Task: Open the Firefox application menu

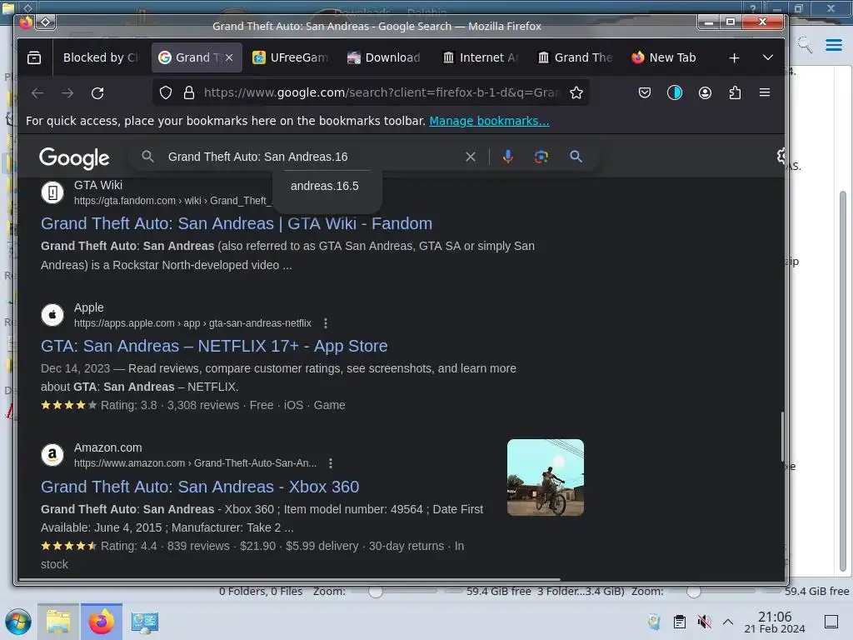Action: coord(765,93)
